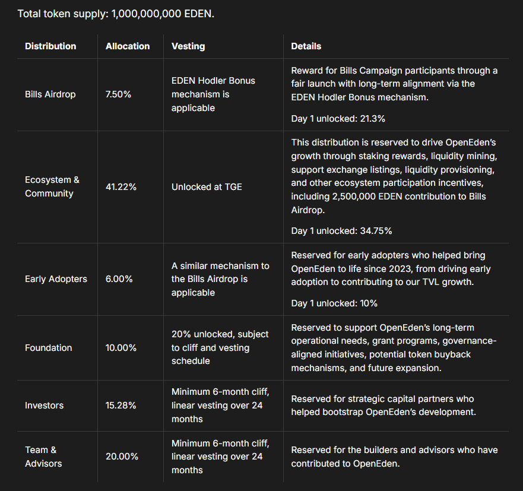
Task: Click the Allocation column header
Action: click(128, 46)
